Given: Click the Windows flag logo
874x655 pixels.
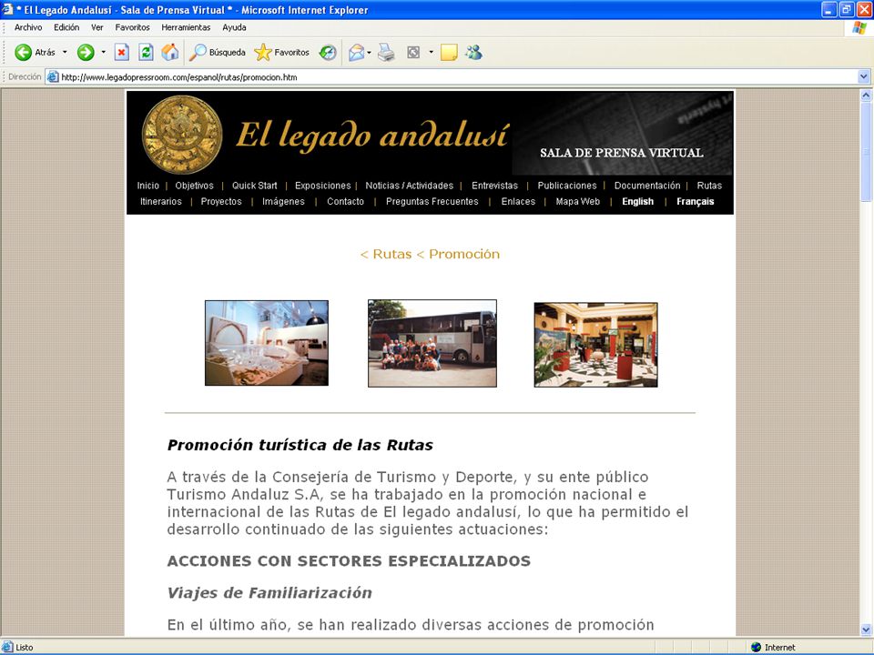Looking at the screenshot, I should tap(859, 28).
